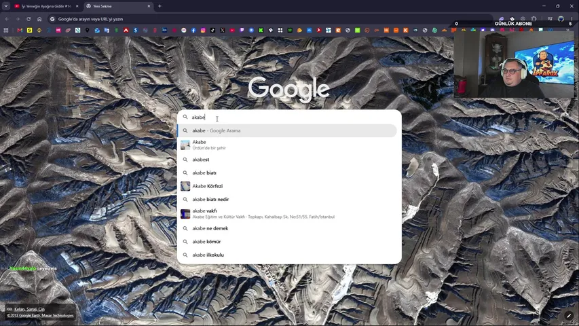Click the Google logo
Screen dimensions: 579x326
pos(288,89)
